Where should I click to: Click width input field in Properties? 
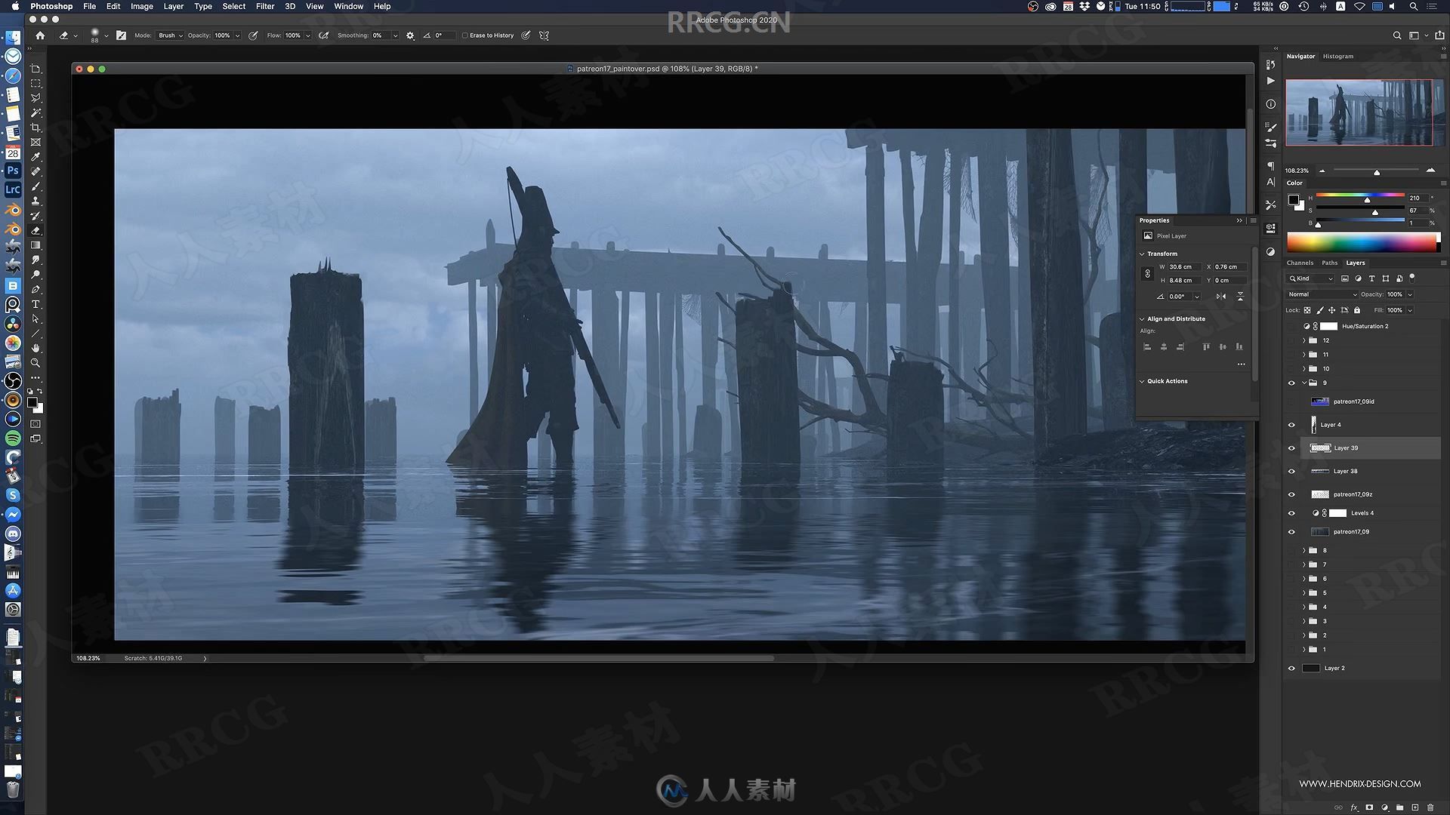click(1184, 267)
